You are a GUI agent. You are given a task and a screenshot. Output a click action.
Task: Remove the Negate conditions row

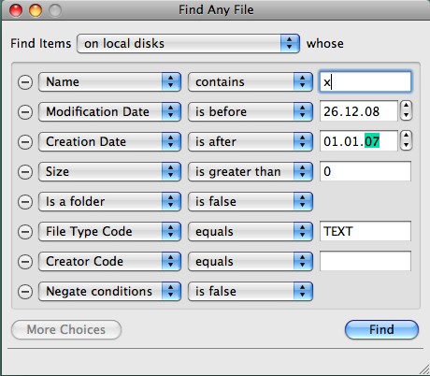[25, 292]
